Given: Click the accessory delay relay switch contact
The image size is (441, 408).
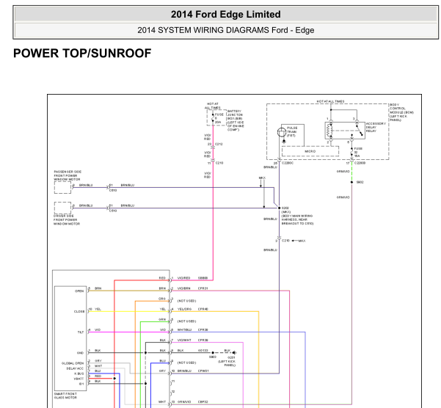Looking at the screenshot, I should tap(360, 131).
